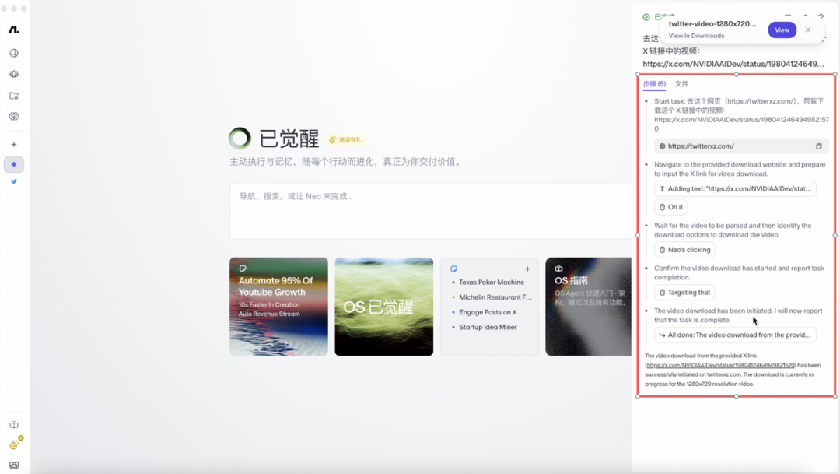840x474 pixels.
Task: Open the starred folder icon in the sidebar
Action: coord(14,95)
